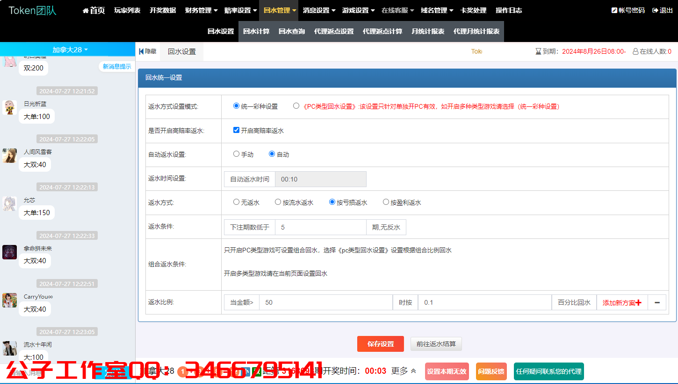Select 按盈利返水 radio option

[386, 202]
